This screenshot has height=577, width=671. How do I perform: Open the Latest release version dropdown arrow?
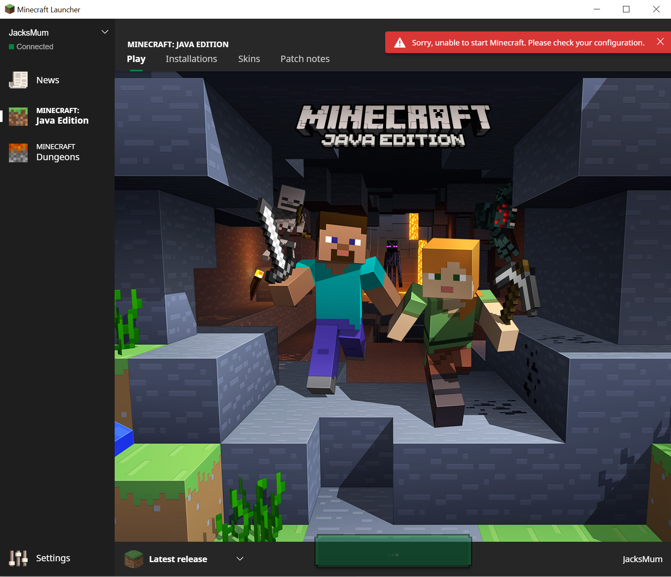tap(240, 559)
